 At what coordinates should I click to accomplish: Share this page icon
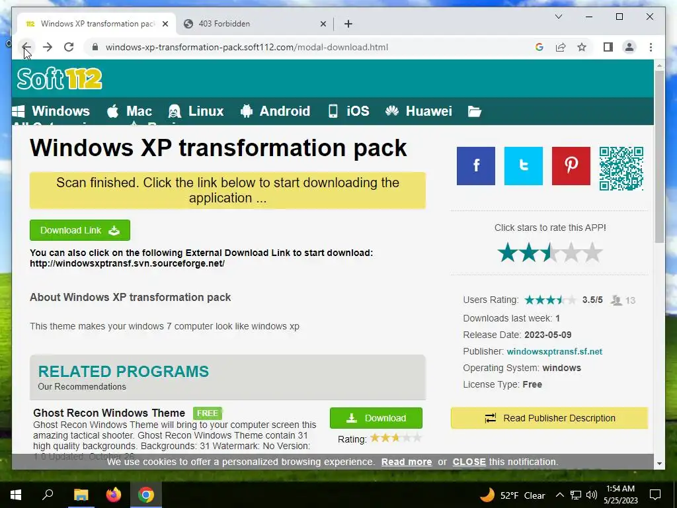click(561, 47)
